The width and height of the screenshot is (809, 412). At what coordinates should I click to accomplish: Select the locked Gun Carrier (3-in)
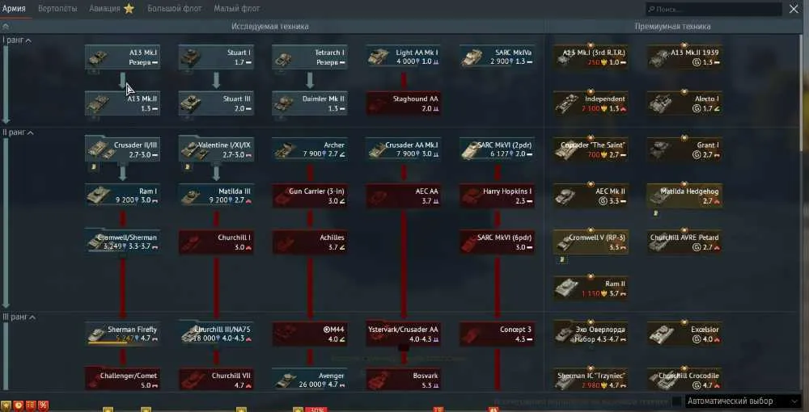pos(310,196)
